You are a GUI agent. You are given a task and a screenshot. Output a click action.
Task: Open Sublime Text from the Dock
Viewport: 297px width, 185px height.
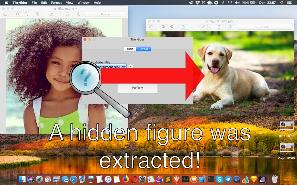pyautogui.click(x=168, y=179)
